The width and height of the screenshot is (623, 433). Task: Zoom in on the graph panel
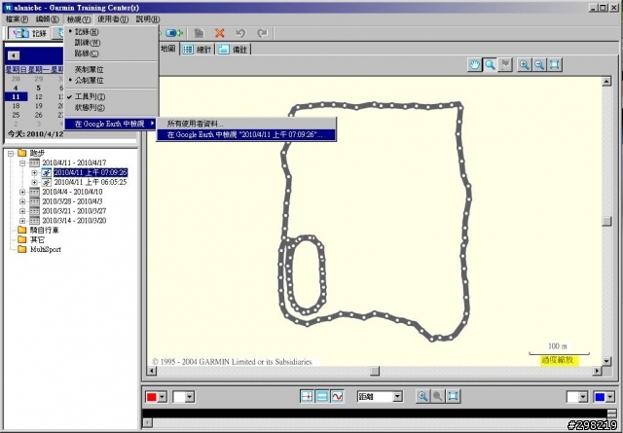point(422,396)
